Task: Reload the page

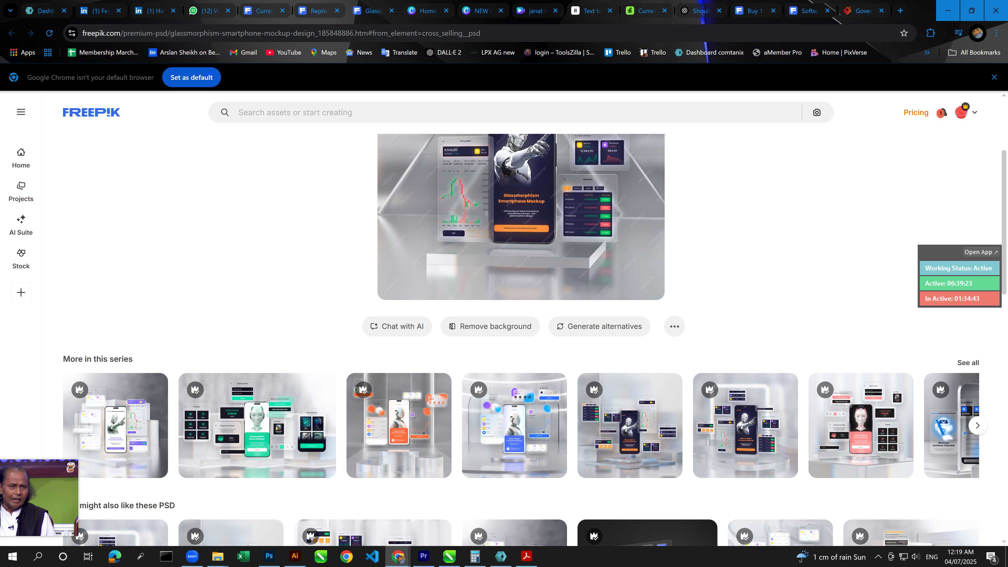Action: point(49,33)
